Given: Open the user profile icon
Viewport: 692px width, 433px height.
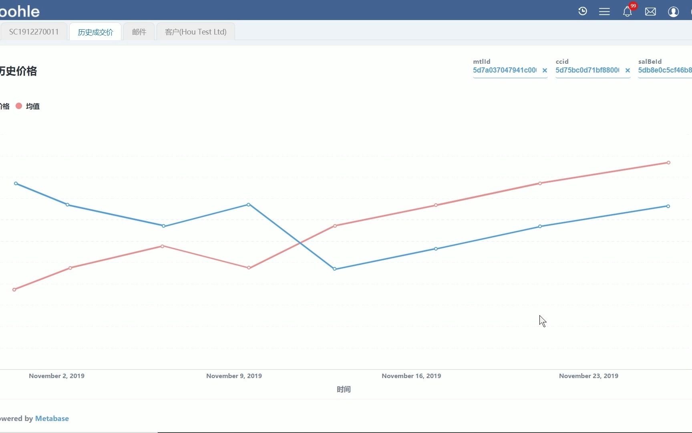Looking at the screenshot, I should (x=674, y=12).
